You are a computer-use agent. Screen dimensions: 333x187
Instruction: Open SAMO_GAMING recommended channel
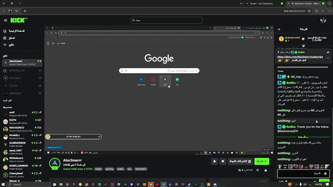(x=22, y=167)
